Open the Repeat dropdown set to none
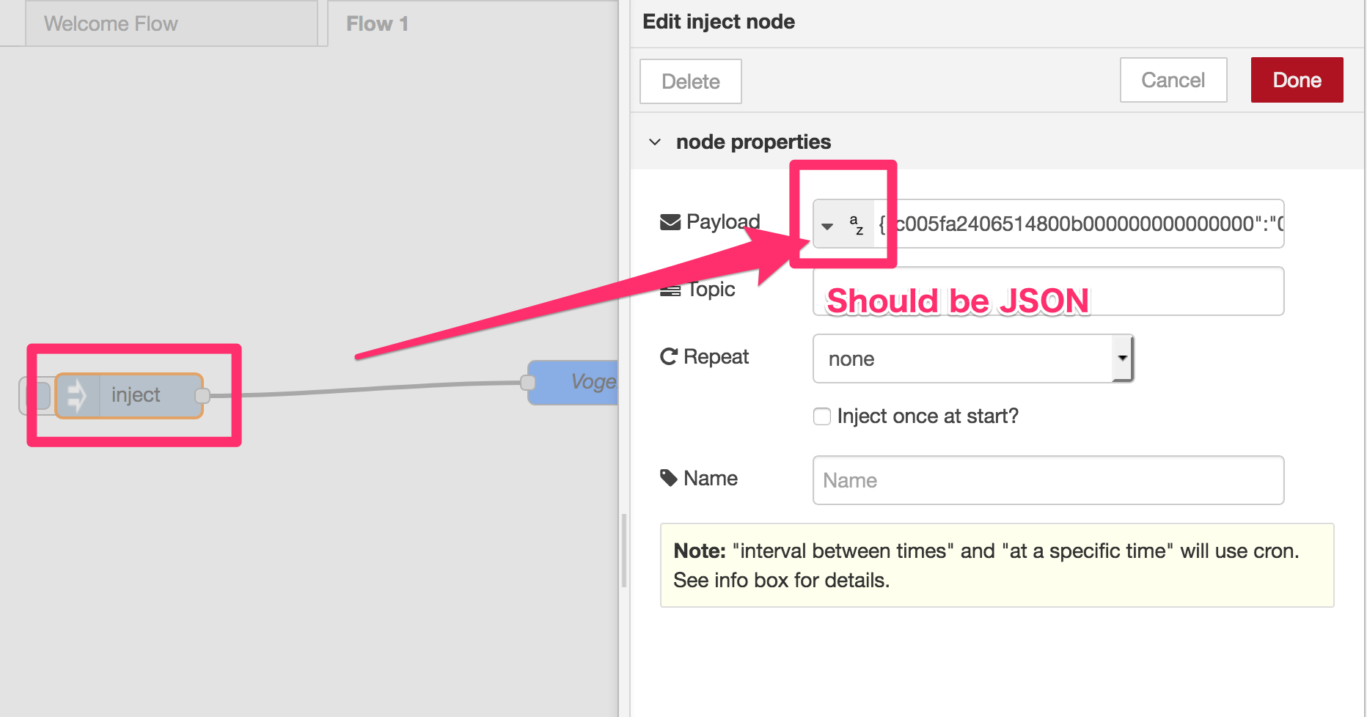 point(972,358)
